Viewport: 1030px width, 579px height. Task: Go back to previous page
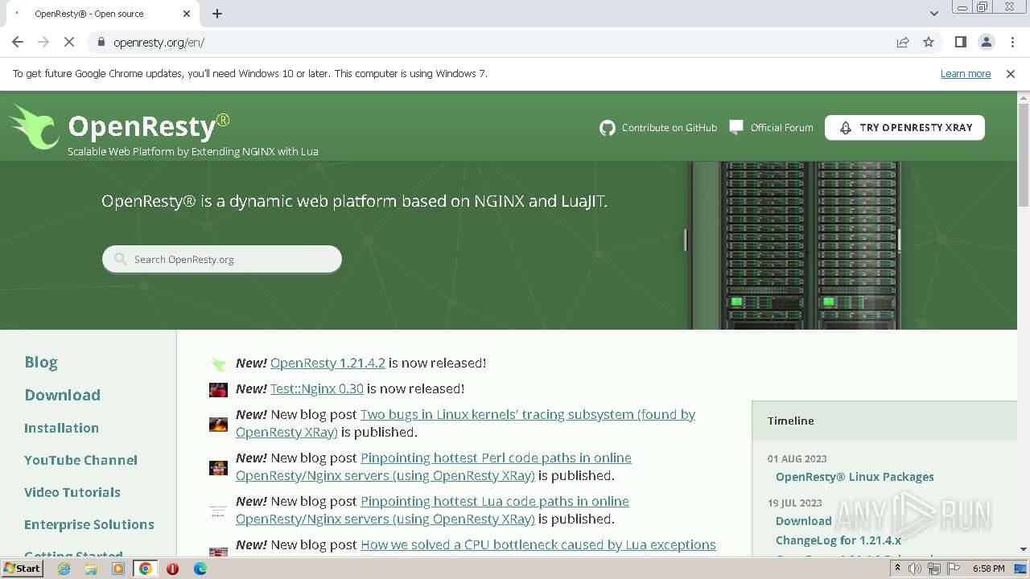[18, 42]
